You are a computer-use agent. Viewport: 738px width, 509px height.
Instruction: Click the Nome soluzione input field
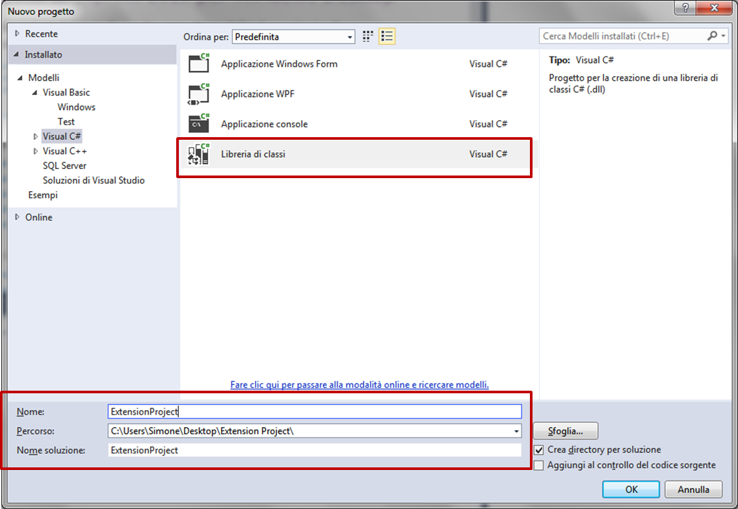click(315, 450)
